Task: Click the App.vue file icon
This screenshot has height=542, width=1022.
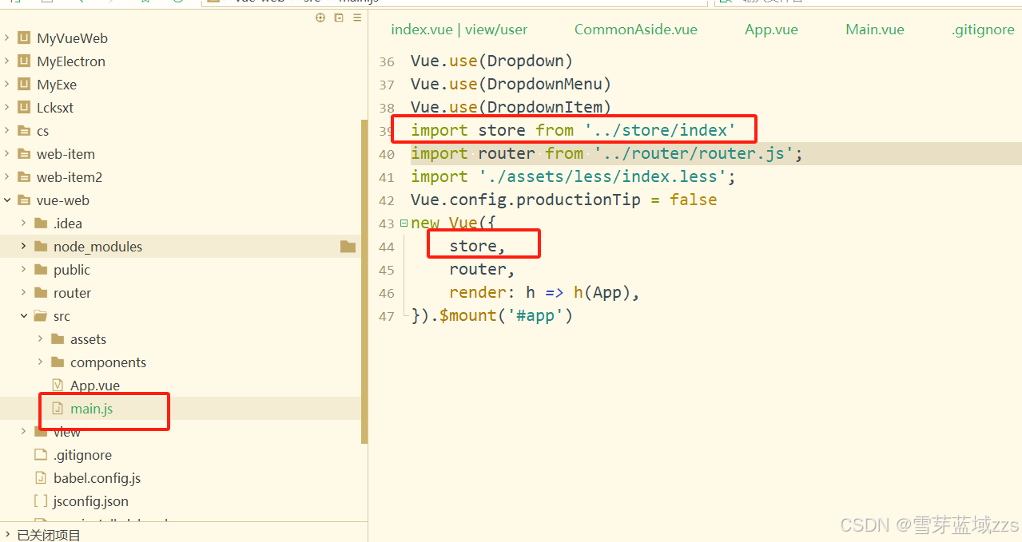Action: coord(58,386)
